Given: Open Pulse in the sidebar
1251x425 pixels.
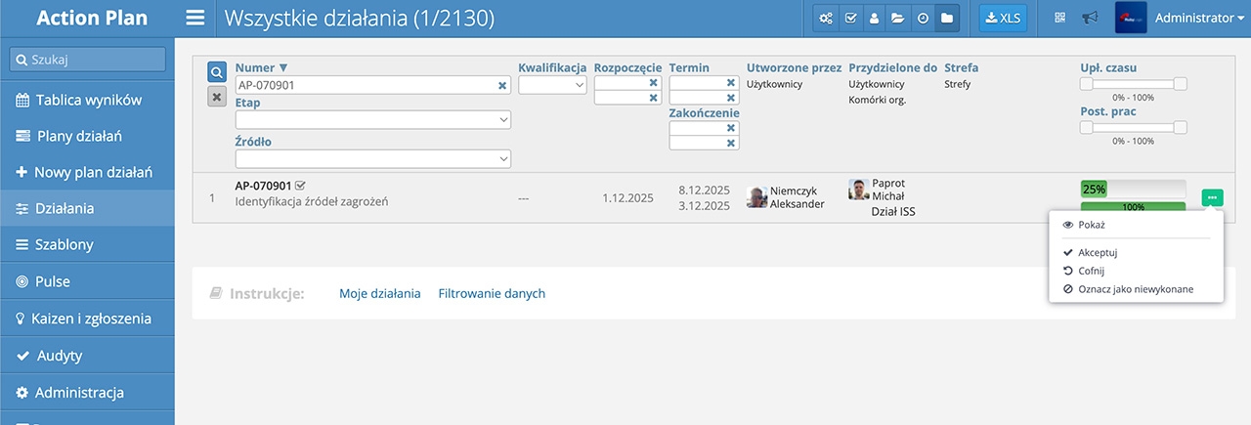Looking at the screenshot, I should (88, 281).
